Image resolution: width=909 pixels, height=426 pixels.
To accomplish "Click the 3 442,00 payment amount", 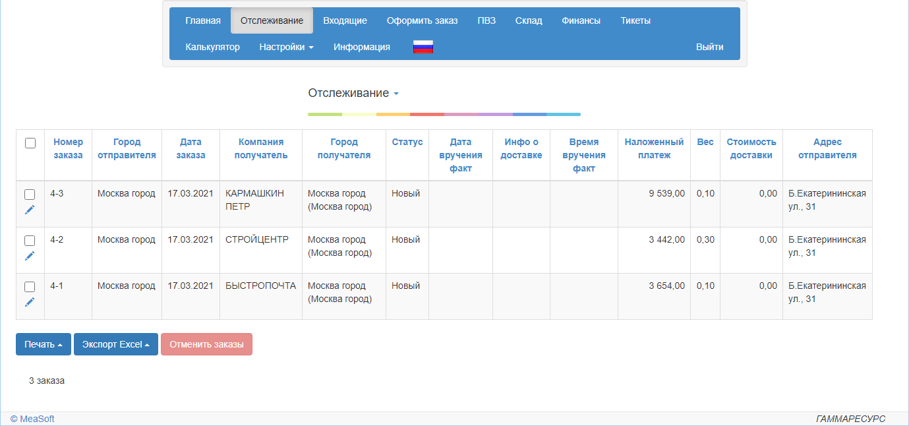I will (x=667, y=239).
